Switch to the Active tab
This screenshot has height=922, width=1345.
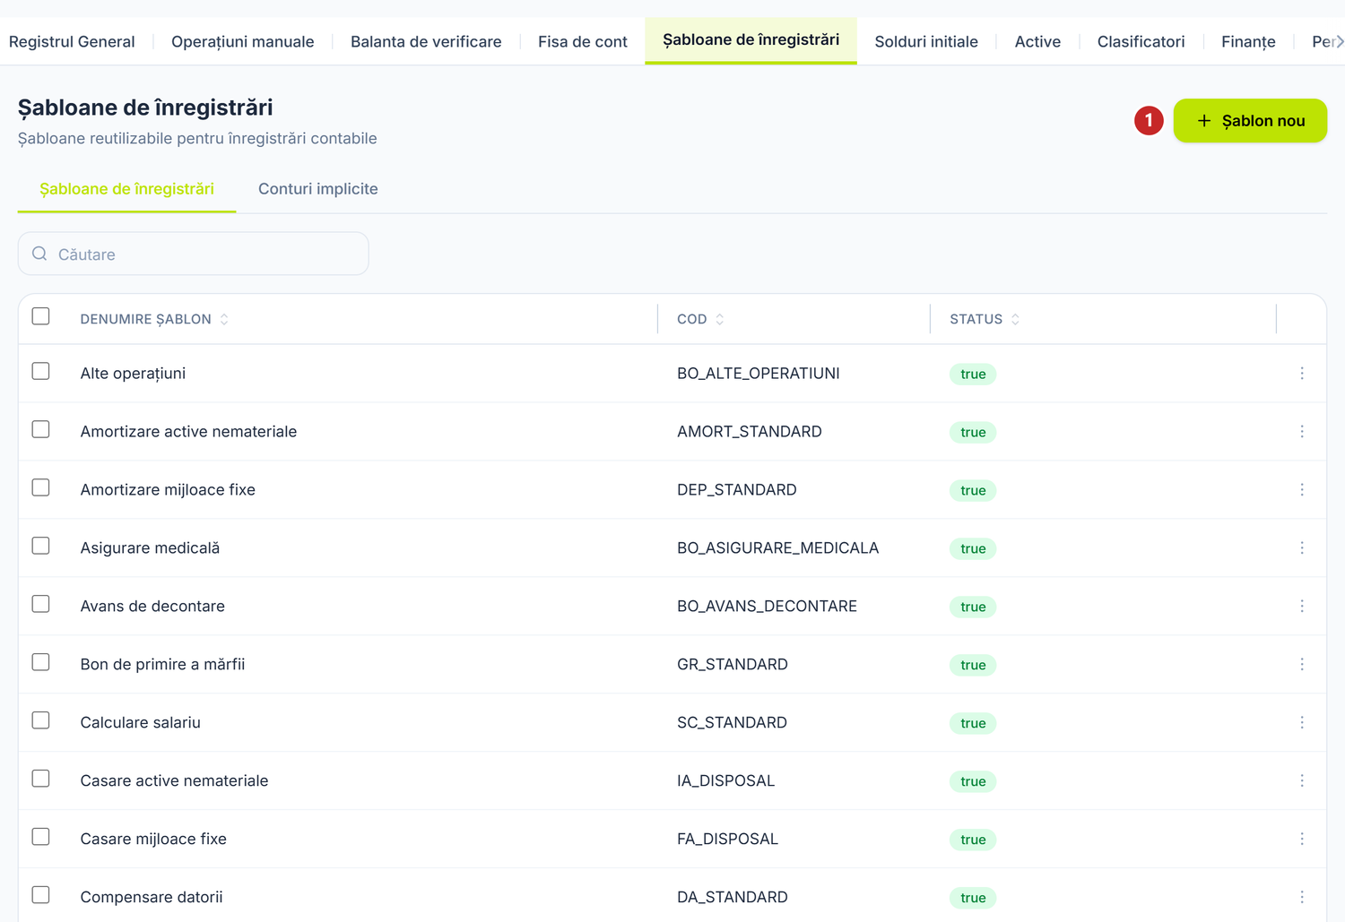click(x=1037, y=41)
